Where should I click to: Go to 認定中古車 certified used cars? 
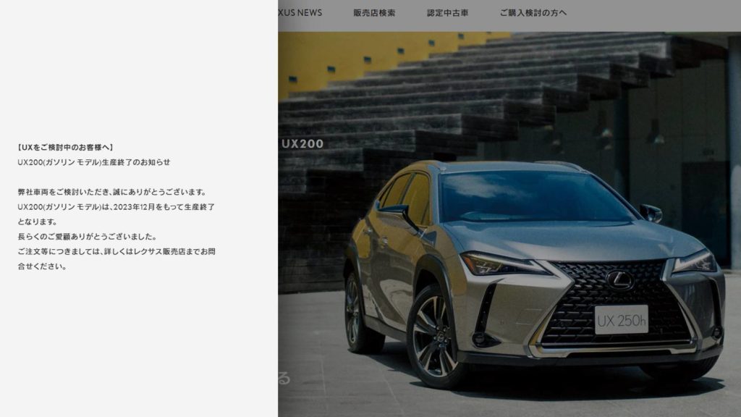tap(447, 13)
